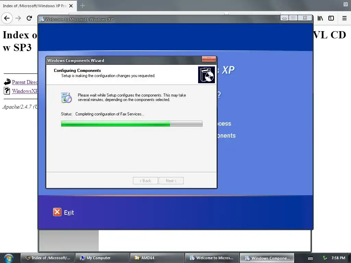
Task: Open the Parent Directory link
Action: click(25, 82)
